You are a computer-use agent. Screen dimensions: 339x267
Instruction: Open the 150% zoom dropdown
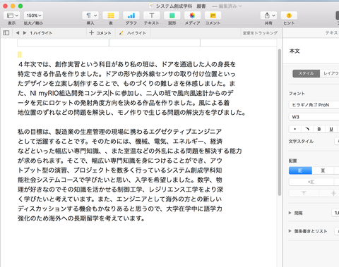point(33,15)
